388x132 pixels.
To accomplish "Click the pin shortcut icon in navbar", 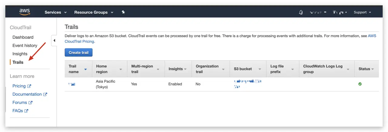I will point(123,12).
